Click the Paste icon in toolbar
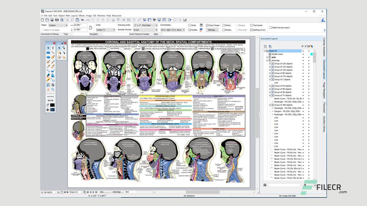The height and width of the screenshot is (206, 367). pos(77,20)
